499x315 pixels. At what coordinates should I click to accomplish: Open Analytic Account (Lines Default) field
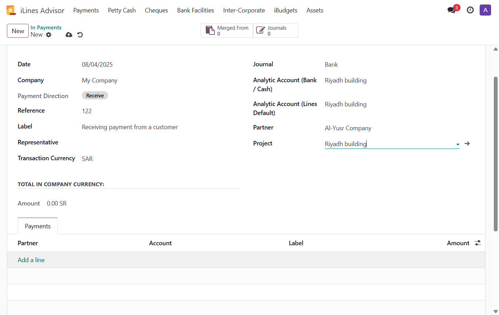pyautogui.click(x=346, y=104)
